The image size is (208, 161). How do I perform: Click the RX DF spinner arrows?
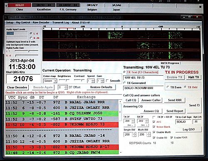point(147,121)
